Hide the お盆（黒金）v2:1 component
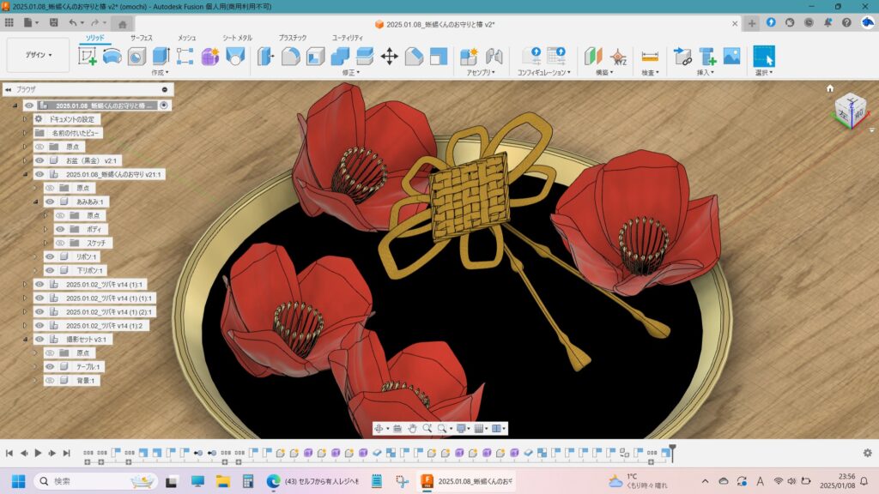879x494 pixels. [39, 160]
